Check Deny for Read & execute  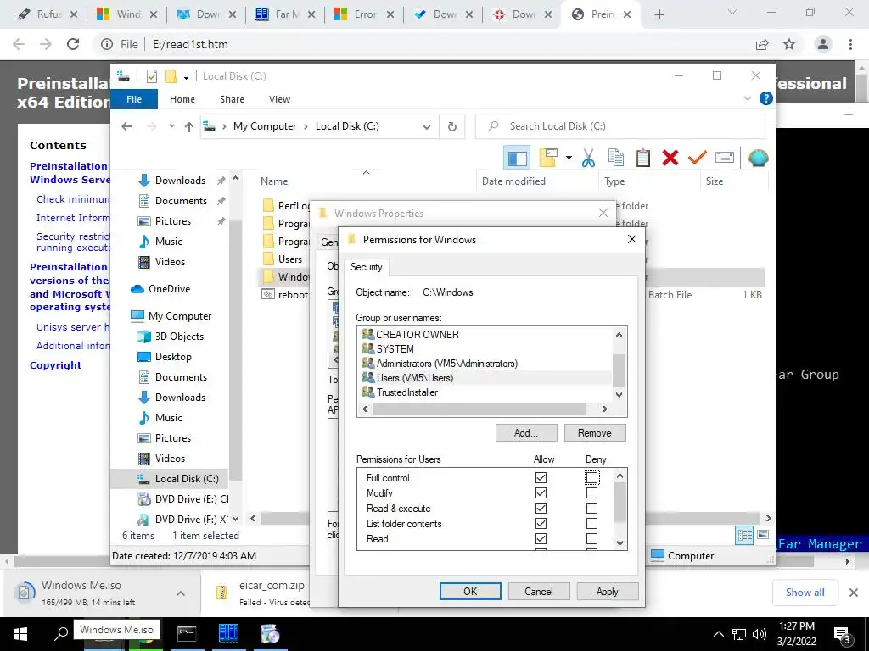click(x=591, y=509)
